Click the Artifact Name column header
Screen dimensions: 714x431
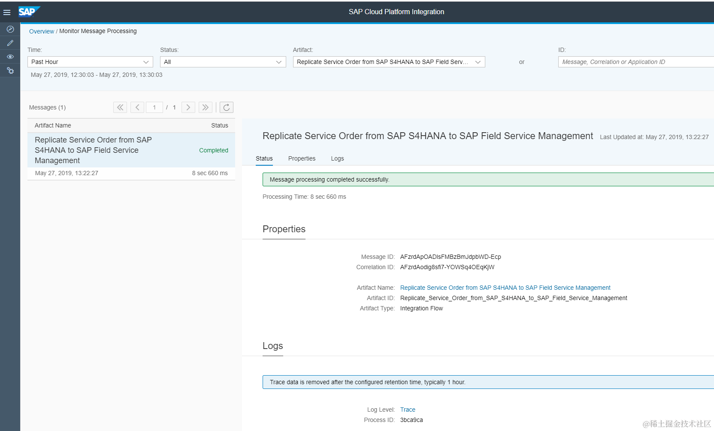tap(53, 125)
